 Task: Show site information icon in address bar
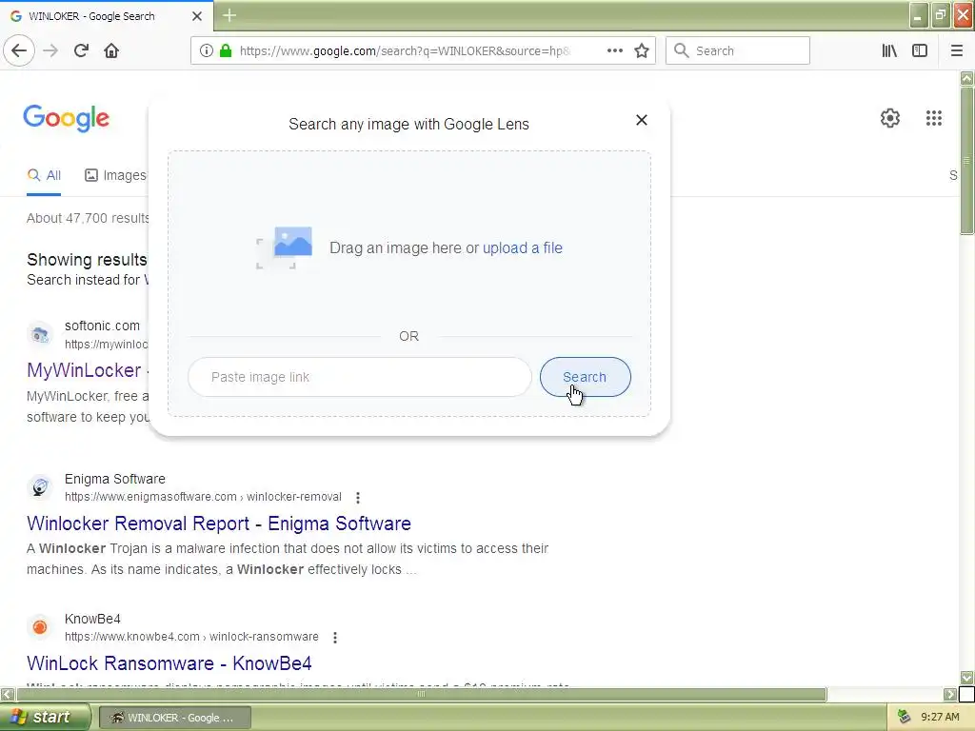pos(207,50)
